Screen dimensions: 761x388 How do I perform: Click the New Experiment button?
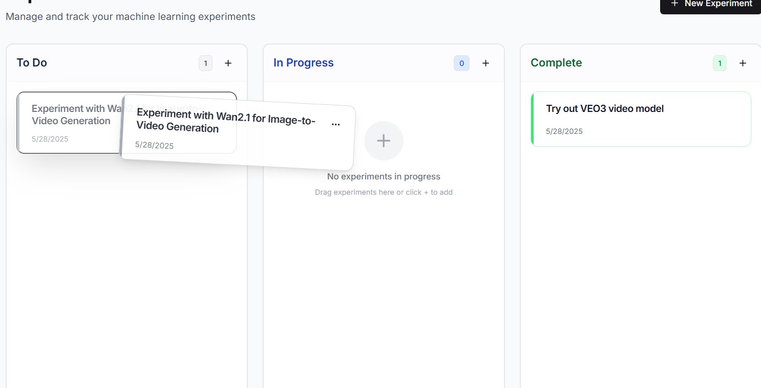[711, 4]
